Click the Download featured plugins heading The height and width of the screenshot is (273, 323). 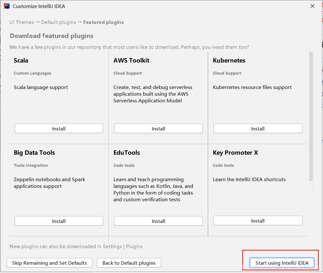51,36
